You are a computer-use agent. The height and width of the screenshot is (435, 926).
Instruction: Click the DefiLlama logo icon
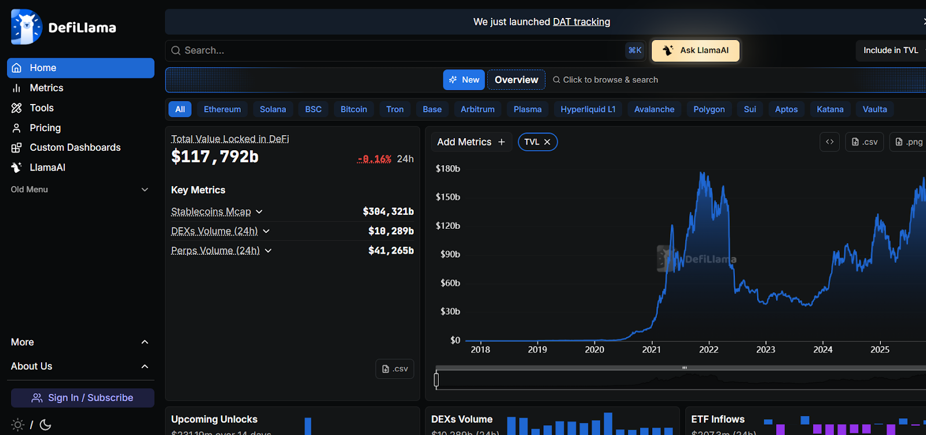[x=26, y=27]
